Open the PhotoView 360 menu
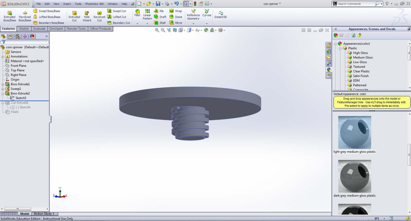Viewport: 411px width, 221px height. (x=94, y=4)
